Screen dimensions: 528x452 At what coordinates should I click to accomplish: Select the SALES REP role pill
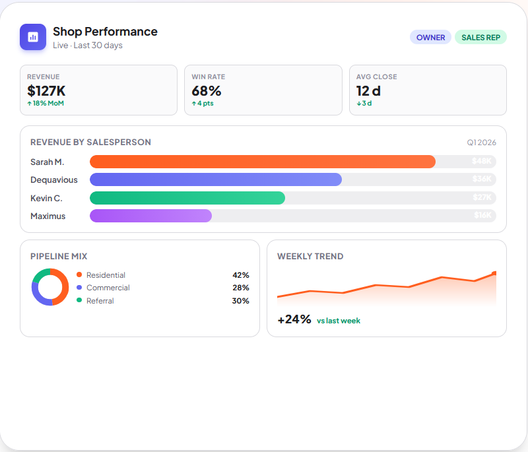[x=480, y=38]
